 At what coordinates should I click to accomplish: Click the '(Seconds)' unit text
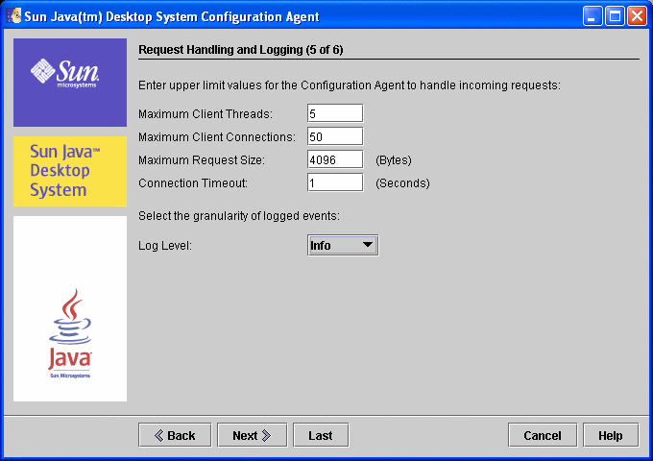pyautogui.click(x=402, y=183)
